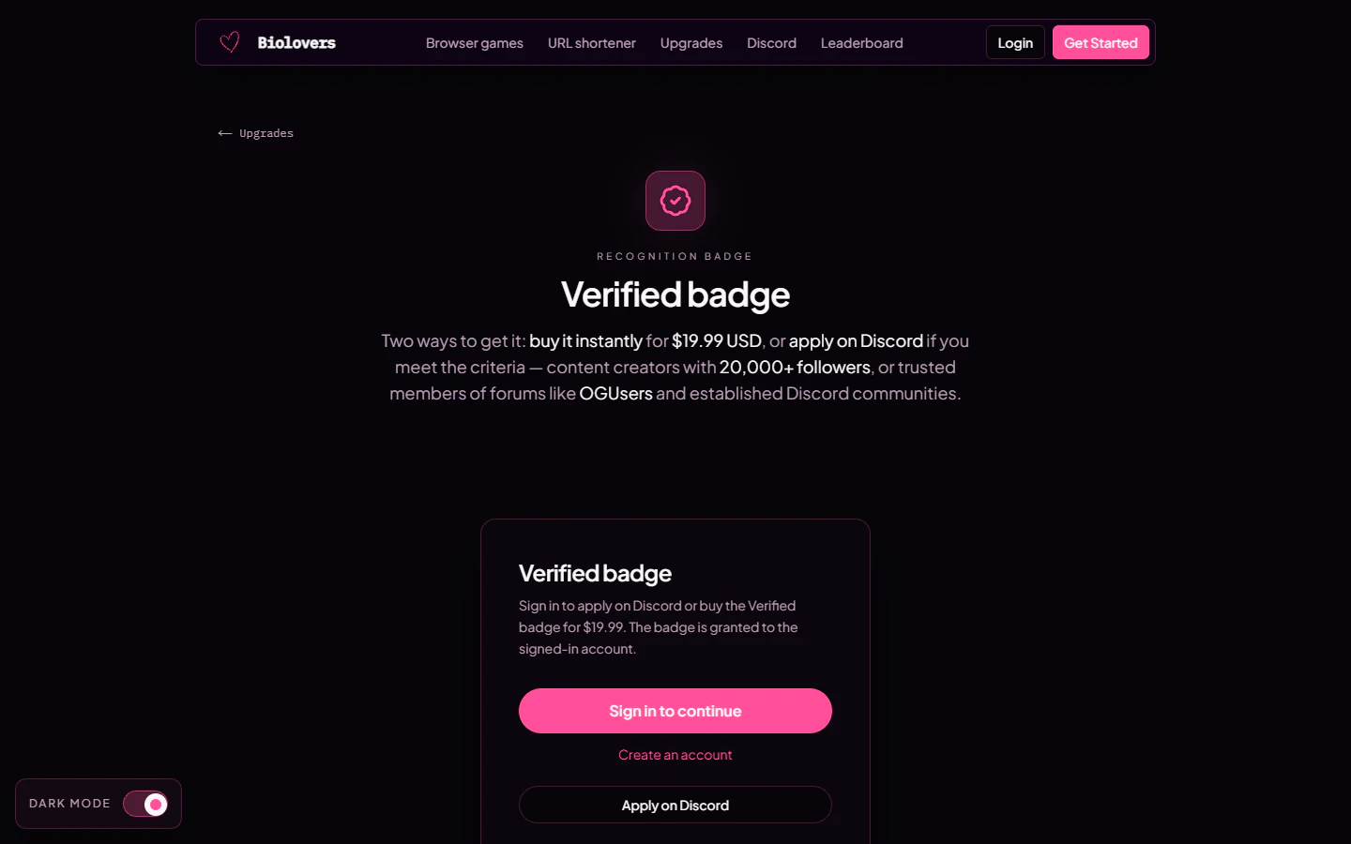
Task: Navigate to the Upgrades section
Action: pos(691,42)
